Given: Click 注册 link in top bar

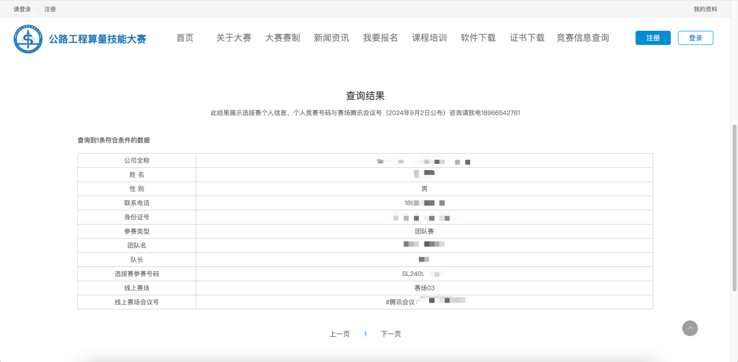Looking at the screenshot, I should tap(50, 10).
